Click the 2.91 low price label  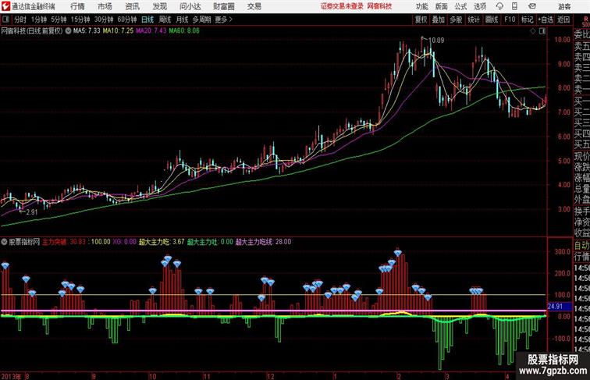tap(32, 212)
